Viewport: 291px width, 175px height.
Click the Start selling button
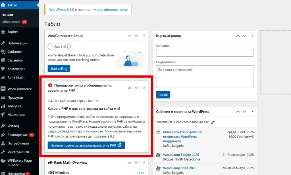coord(59,69)
